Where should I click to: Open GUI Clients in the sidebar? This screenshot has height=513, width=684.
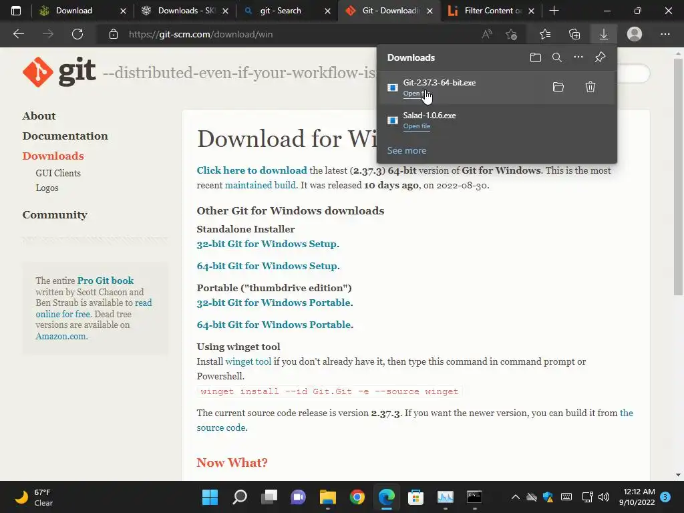[58, 173]
